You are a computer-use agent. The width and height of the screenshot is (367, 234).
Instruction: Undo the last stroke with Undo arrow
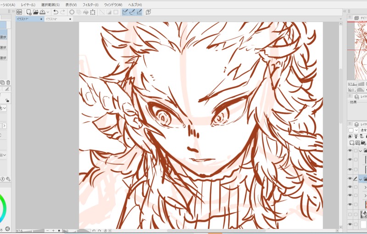(x=56, y=12)
